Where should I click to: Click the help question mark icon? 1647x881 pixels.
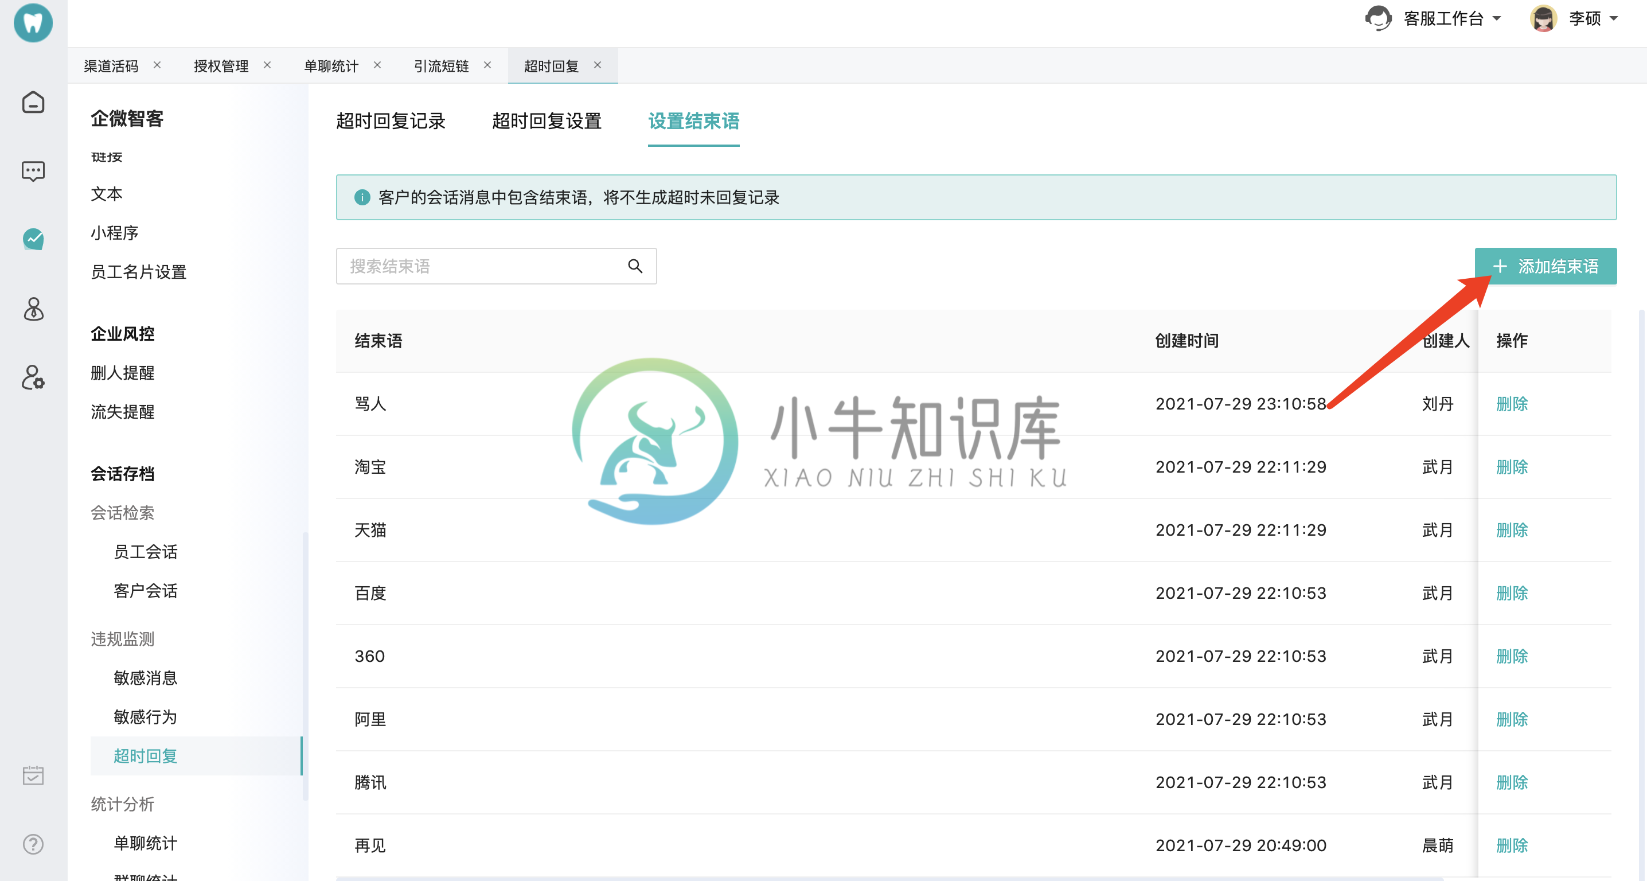coord(33,844)
